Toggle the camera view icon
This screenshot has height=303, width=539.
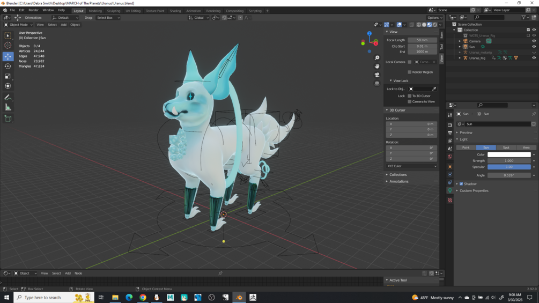[377, 75]
